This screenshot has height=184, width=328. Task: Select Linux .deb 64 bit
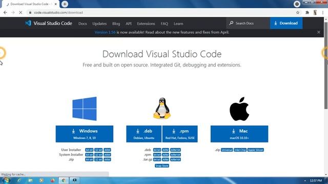[x=157, y=150]
